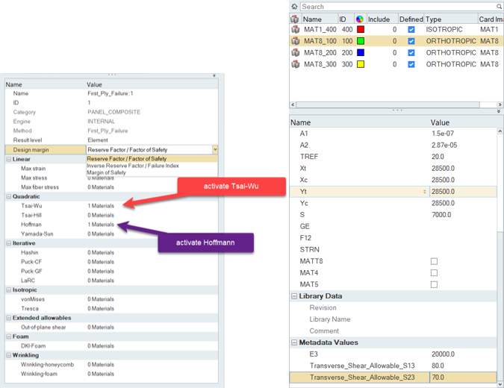Click the magnifier icon in the search box
The width and height of the screenshot is (504, 388).
[499, 7]
